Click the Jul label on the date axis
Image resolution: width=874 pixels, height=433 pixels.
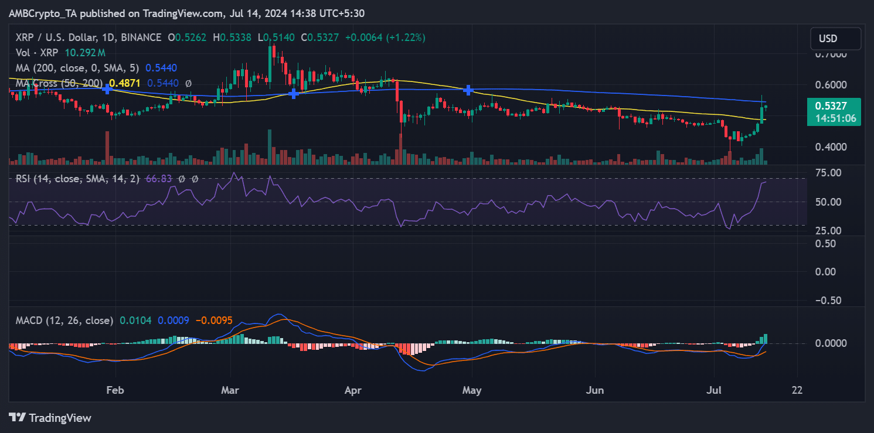[x=714, y=390]
